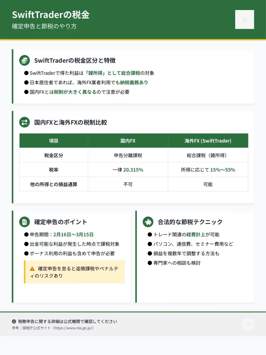Open the 国税庁公式サイト reference link

[x=53, y=328]
